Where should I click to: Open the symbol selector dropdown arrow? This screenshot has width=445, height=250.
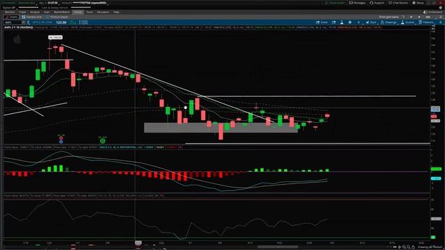pos(24,22)
